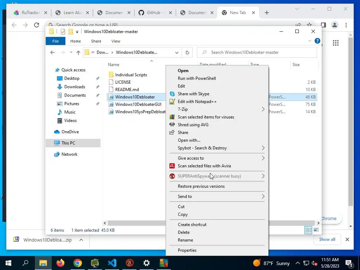Select Network in the navigation pane
Screen dimensions: 360x270
pyautogui.click(x=69, y=154)
